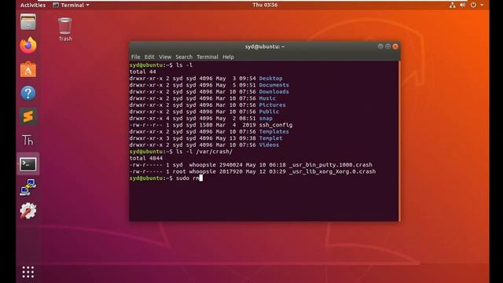Click the syd@ubuntu window title bar
This screenshot has width=503, height=283.
[265, 46]
